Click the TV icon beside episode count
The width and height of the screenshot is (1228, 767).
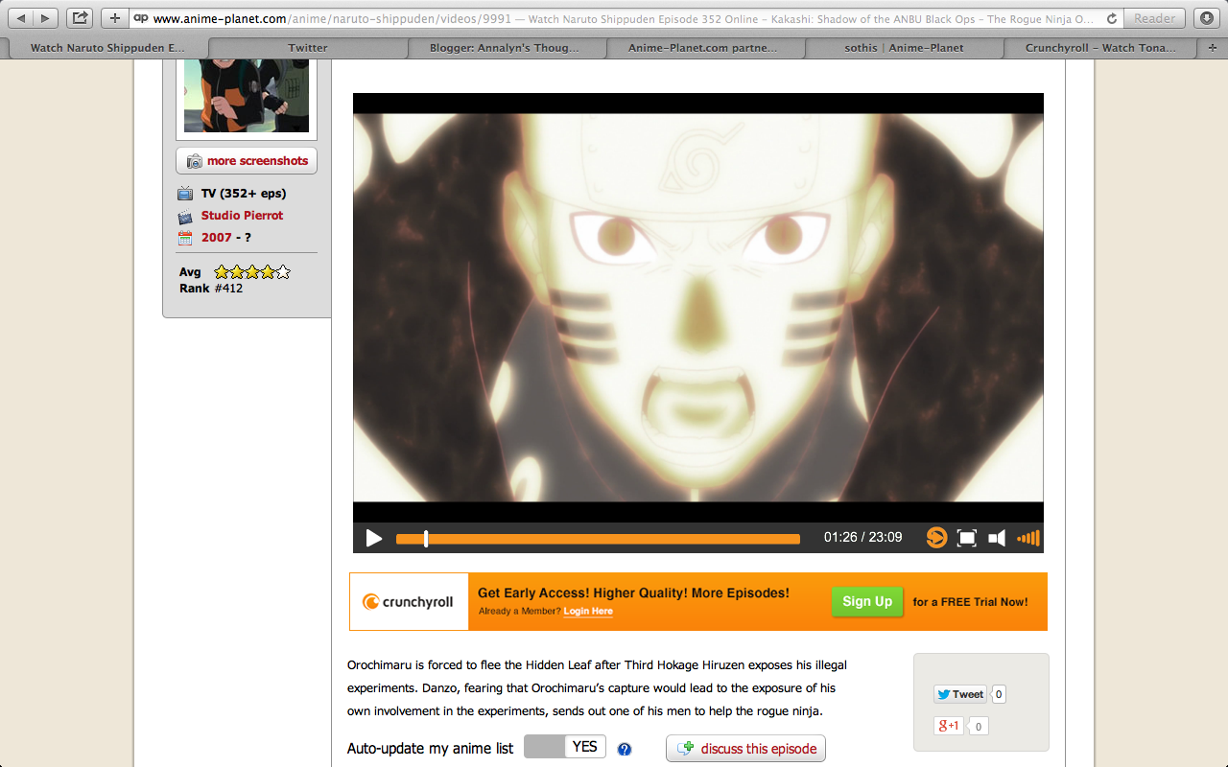(185, 194)
